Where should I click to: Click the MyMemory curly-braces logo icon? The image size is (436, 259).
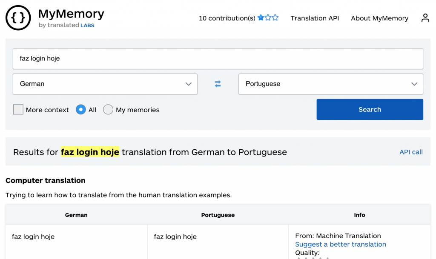coord(18,18)
